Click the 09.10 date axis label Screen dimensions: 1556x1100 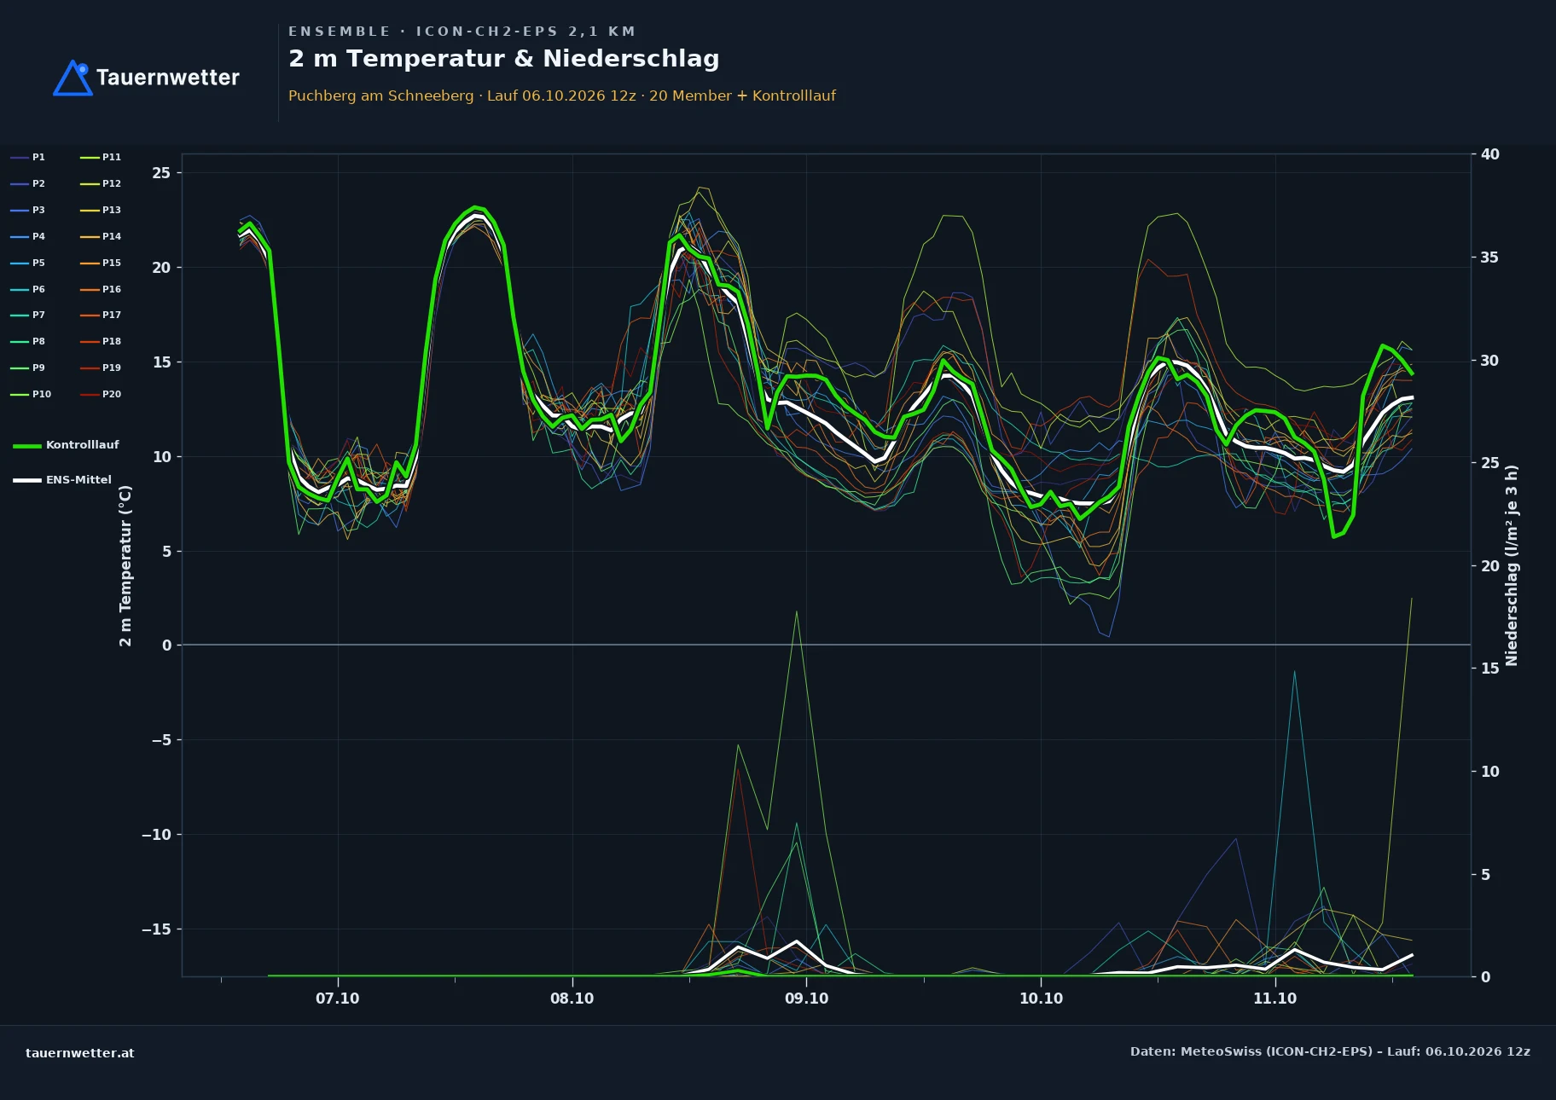point(806,999)
